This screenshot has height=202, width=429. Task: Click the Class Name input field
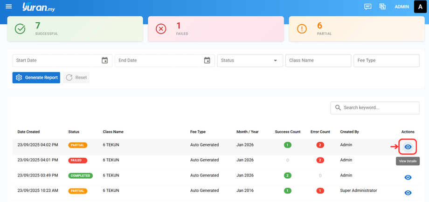coord(318,61)
